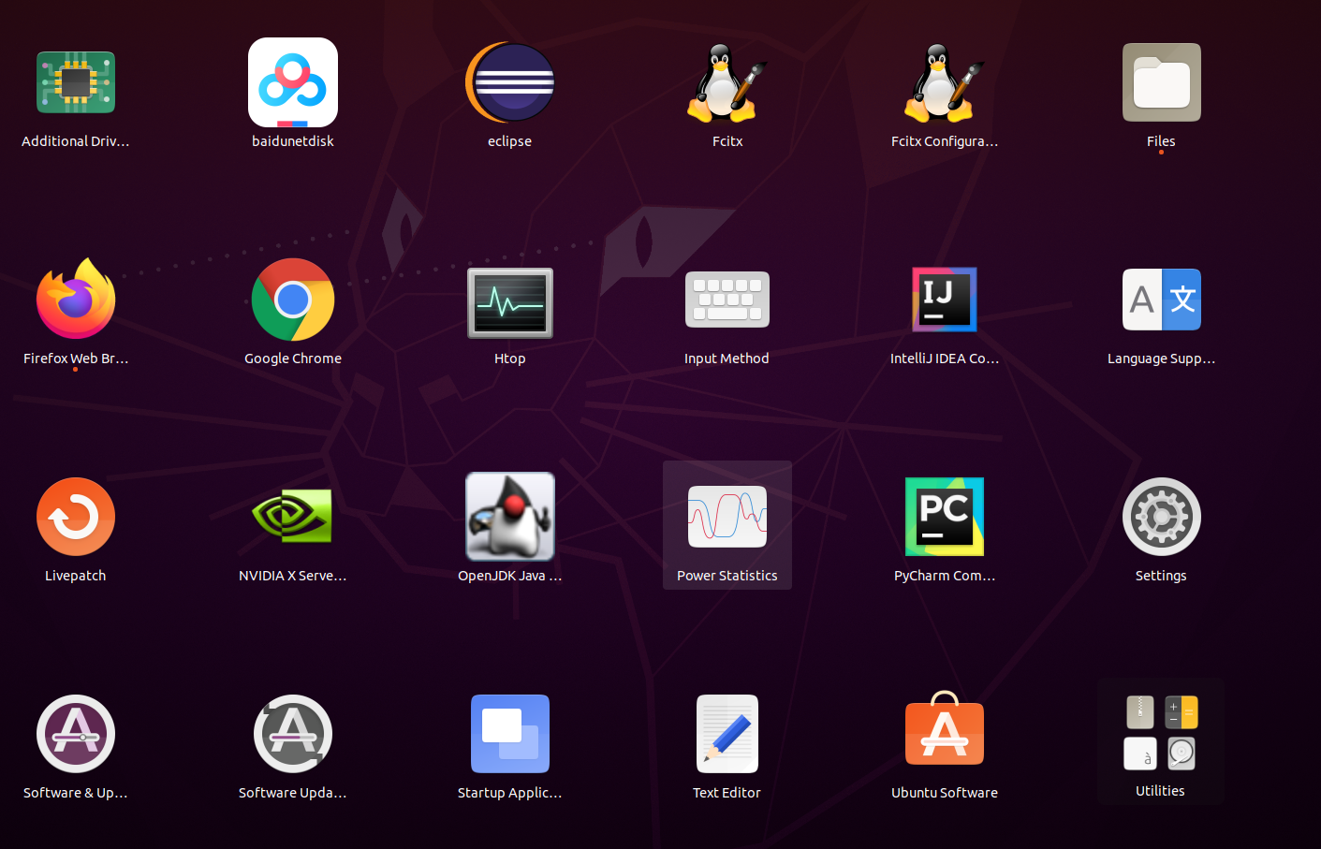Launch the OpenJDK Java icon

(x=510, y=517)
